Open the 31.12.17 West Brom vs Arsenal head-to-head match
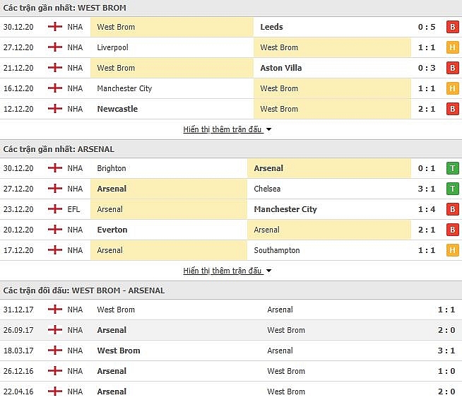The image size is (462, 400). point(231,310)
